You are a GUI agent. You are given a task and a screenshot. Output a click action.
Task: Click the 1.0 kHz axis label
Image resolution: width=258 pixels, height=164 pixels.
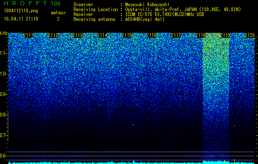click(4, 74)
